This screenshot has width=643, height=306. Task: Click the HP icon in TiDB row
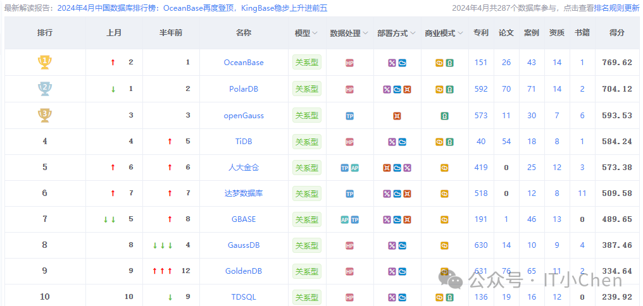(x=349, y=142)
